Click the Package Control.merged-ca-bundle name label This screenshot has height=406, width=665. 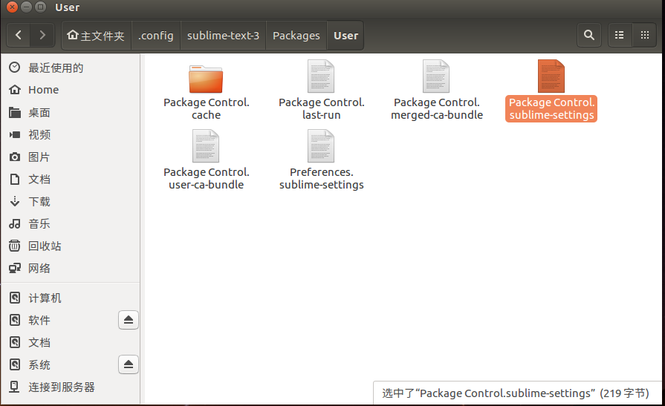[x=437, y=109]
